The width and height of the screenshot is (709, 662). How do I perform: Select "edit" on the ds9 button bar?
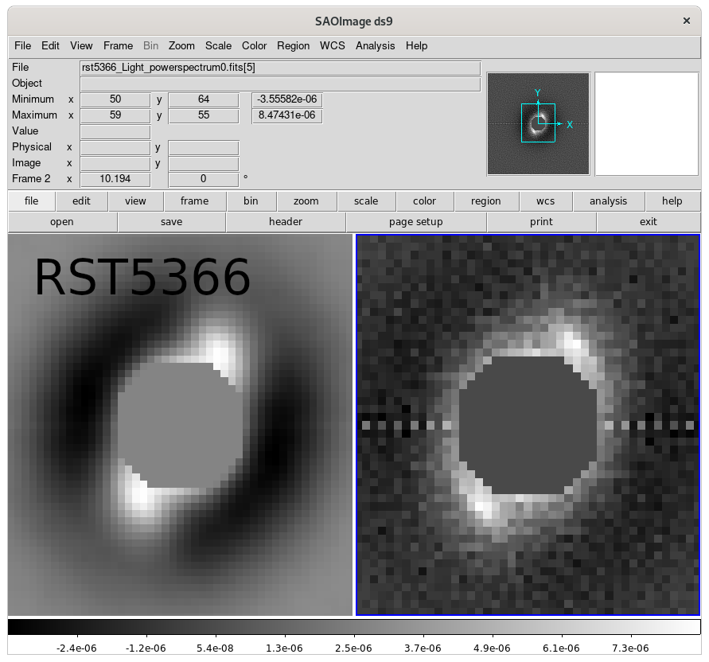[x=81, y=201]
